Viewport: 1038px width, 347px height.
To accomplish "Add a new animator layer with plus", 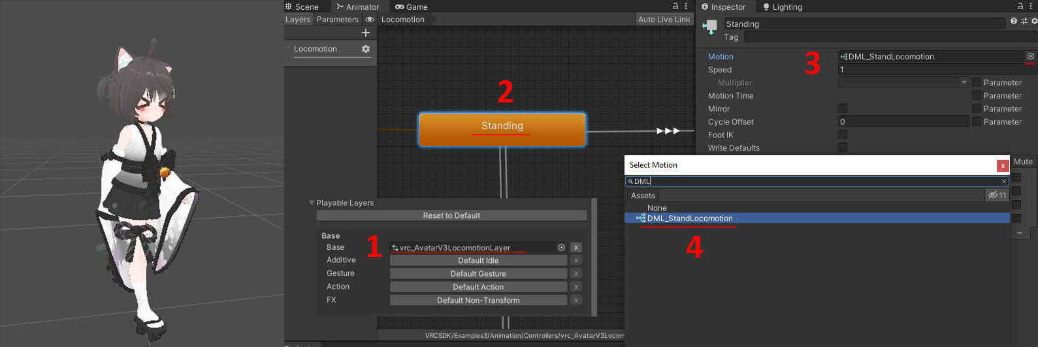I will click(366, 33).
